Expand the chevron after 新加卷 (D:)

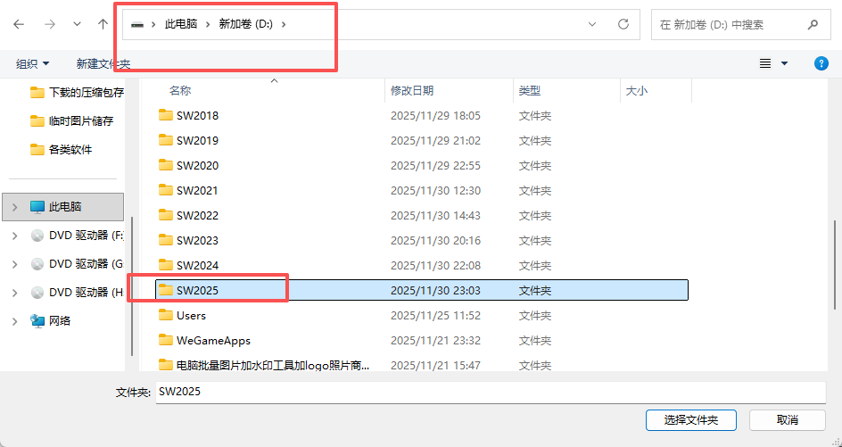pos(284,24)
